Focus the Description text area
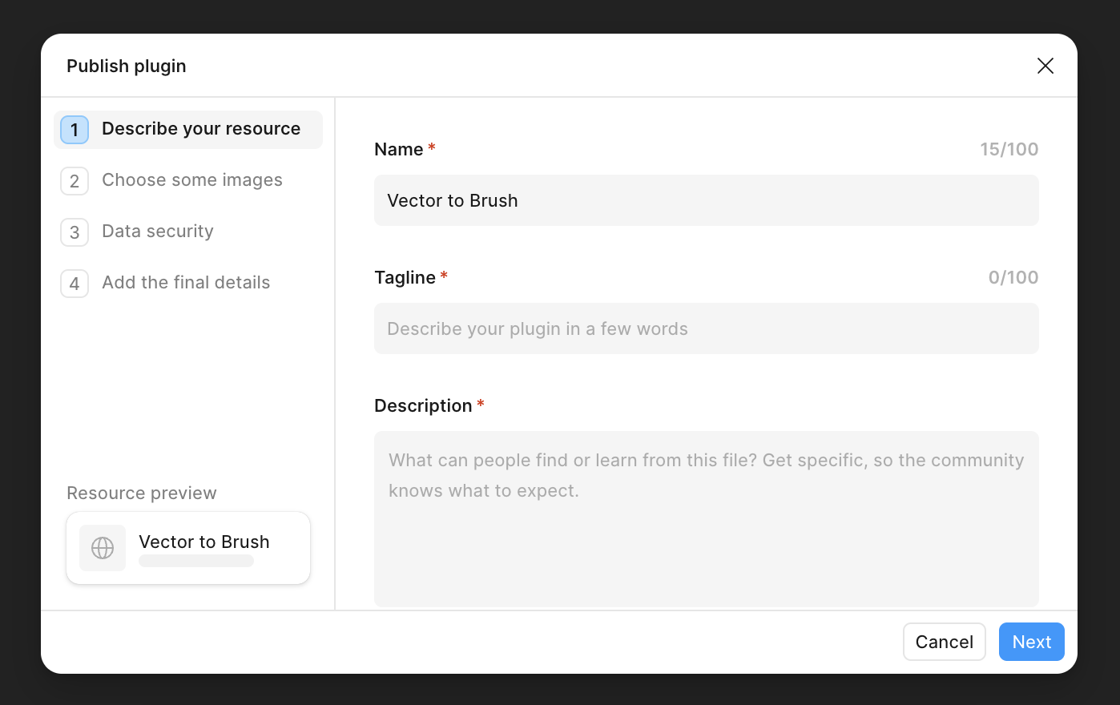This screenshot has width=1120, height=705. tap(707, 519)
